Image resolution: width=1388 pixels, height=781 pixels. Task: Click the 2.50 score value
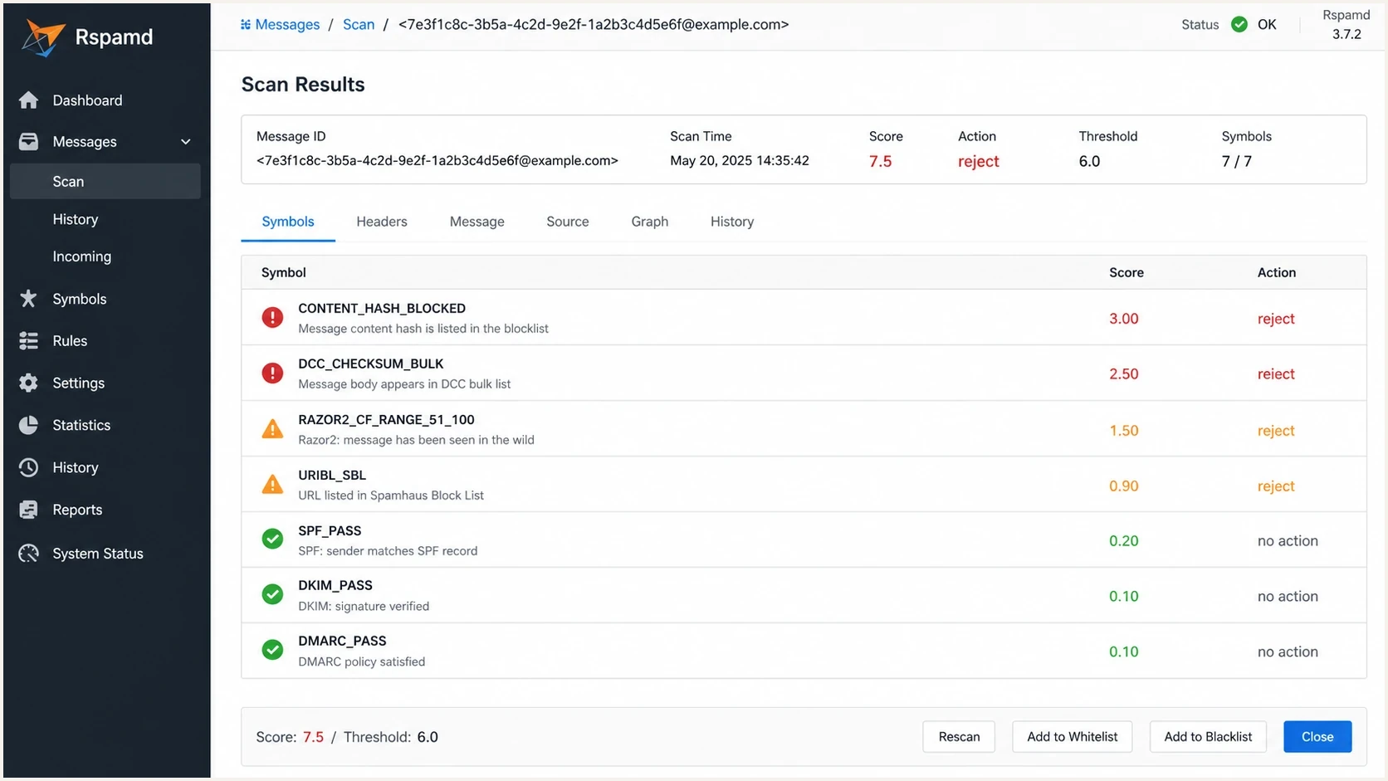[x=1124, y=374]
